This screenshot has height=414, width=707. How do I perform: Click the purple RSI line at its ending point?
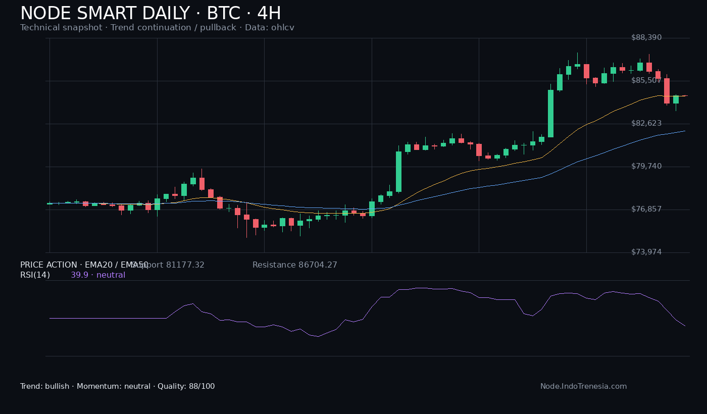[685, 326]
